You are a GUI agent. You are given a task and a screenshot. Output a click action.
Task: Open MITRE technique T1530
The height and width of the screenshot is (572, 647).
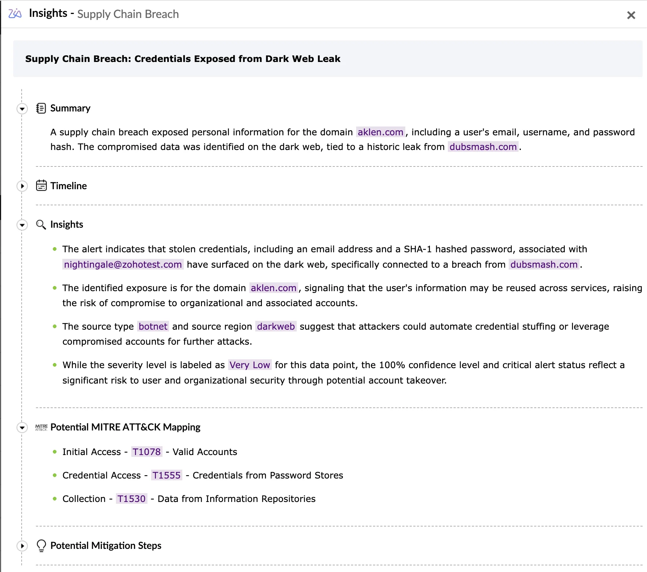click(x=132, y=499)
